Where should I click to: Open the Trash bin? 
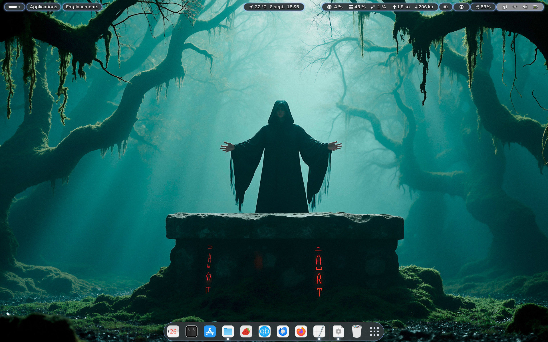(357, 331)
